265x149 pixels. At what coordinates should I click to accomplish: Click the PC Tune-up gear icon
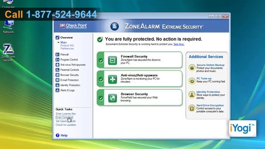(192, 81)
